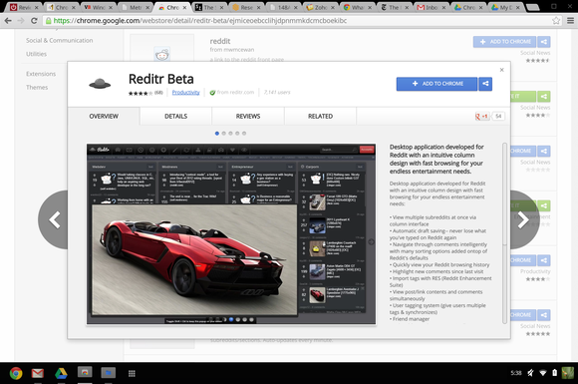Click the address bar URL

(200, 21)
